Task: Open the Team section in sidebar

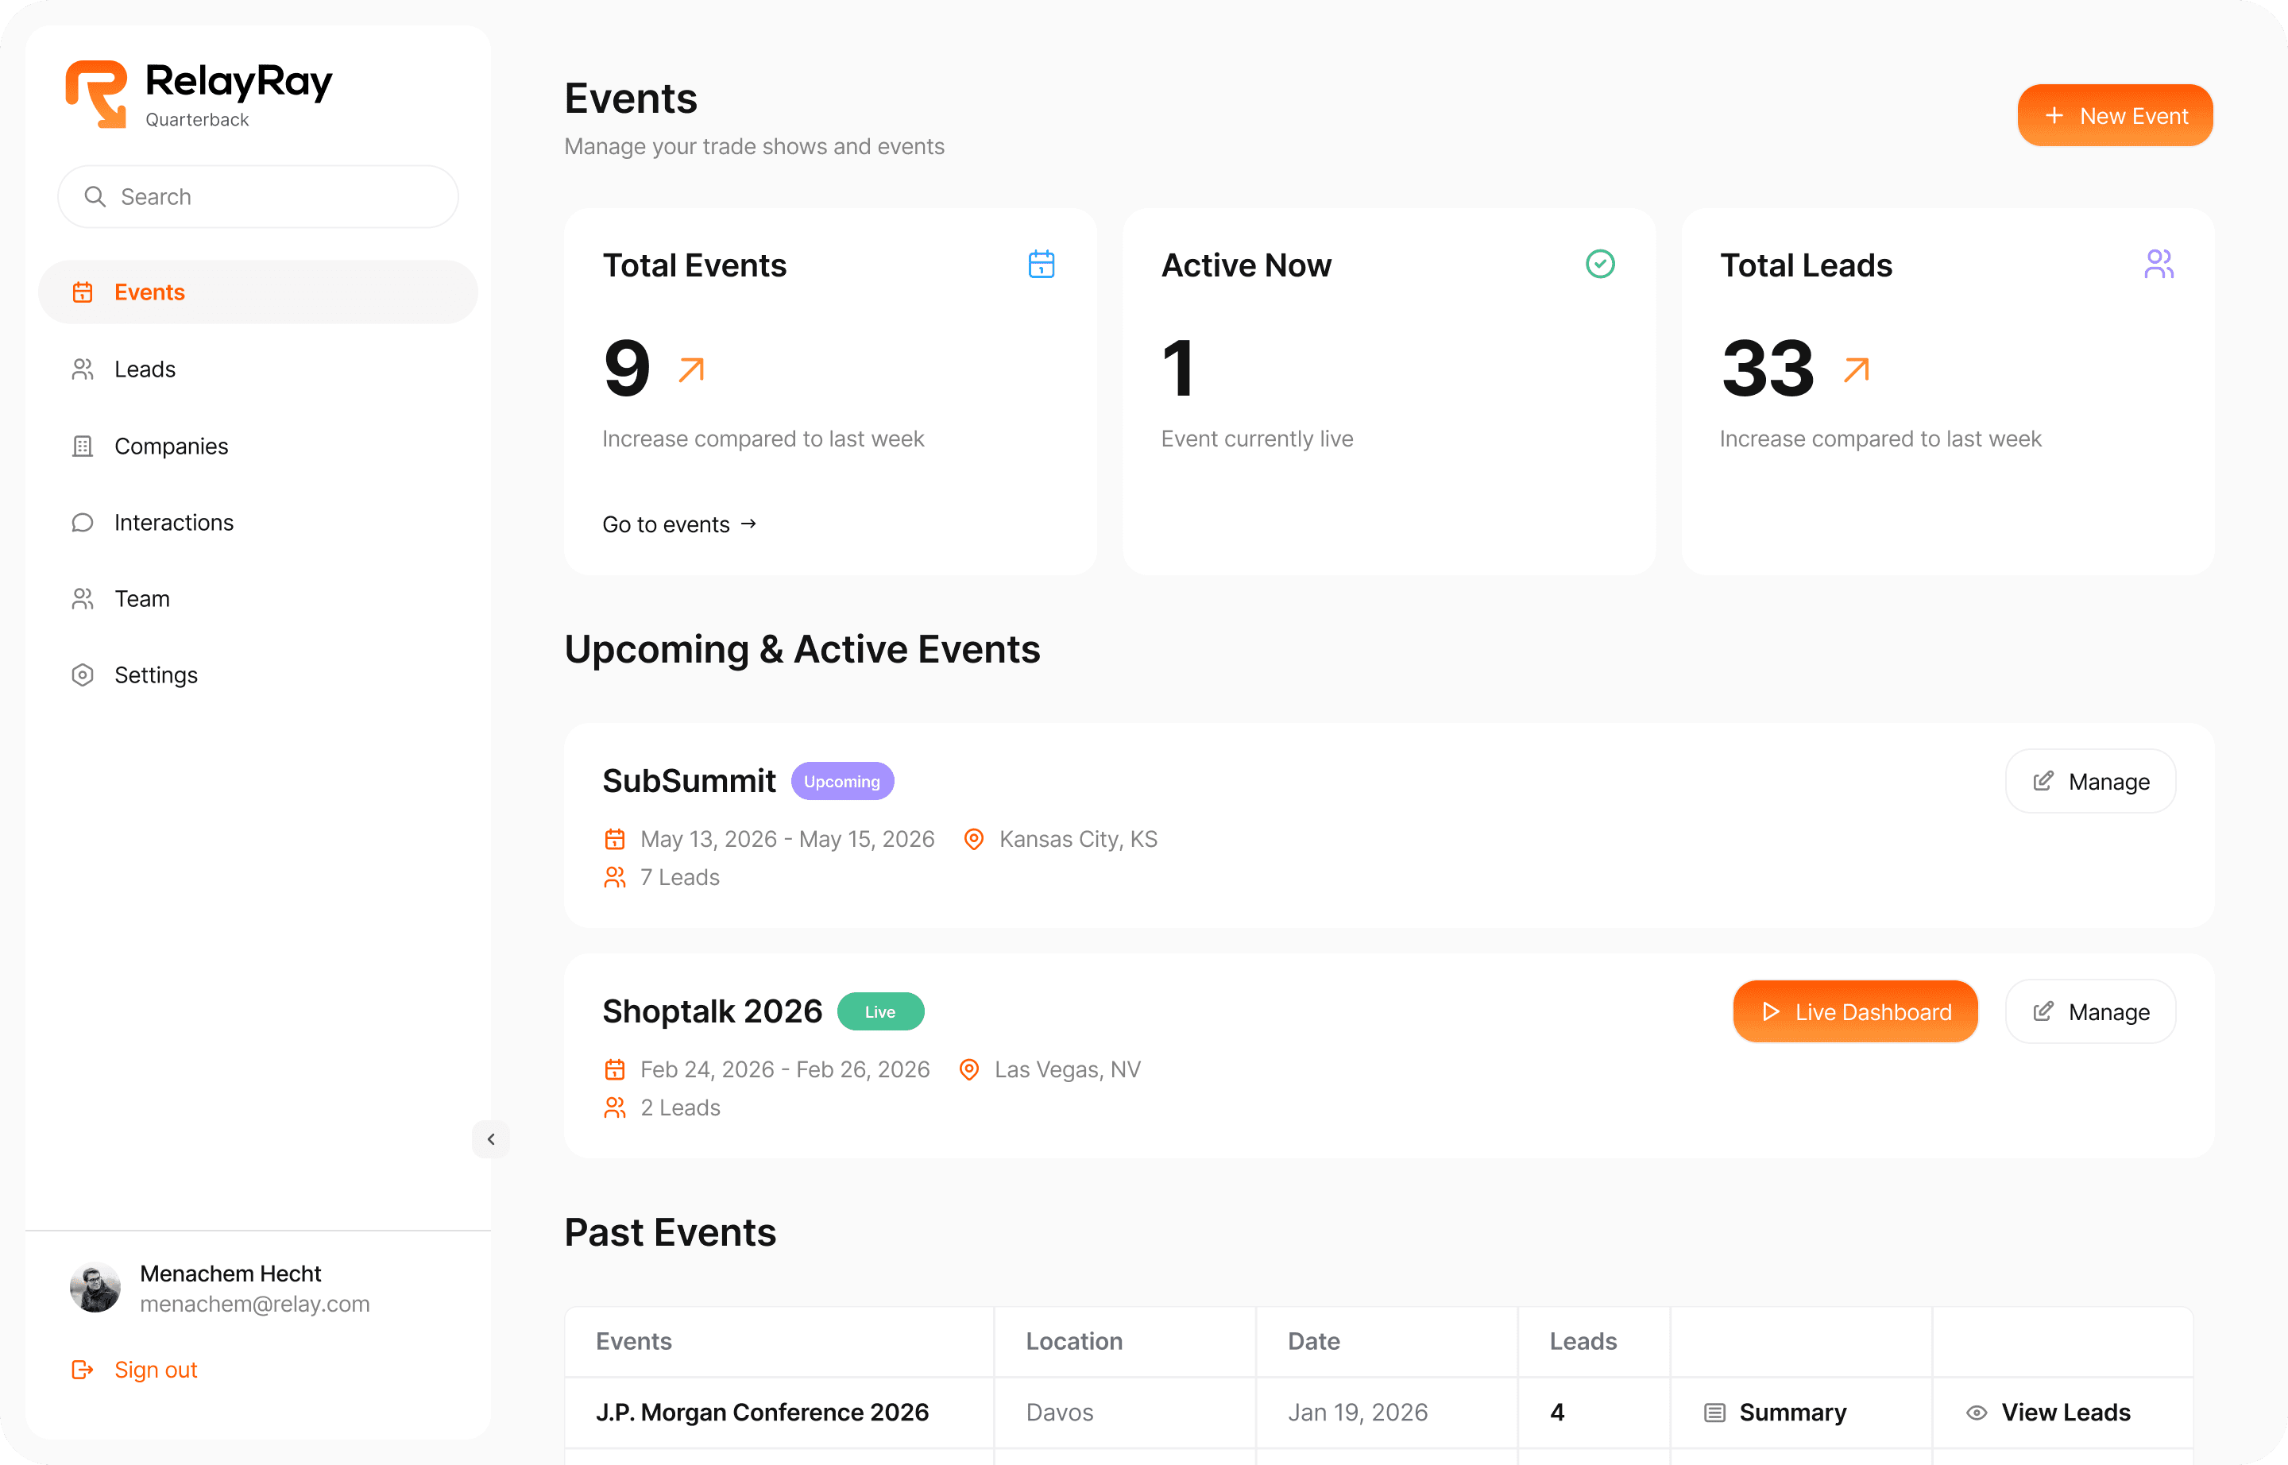Action: 141,598
